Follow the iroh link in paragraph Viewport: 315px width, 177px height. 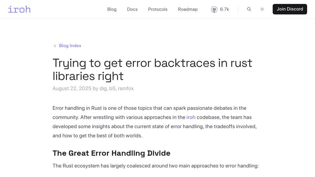point(191,117)
